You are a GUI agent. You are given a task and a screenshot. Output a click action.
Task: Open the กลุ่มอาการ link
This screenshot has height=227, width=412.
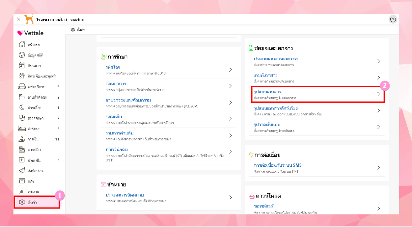(116, 84)
